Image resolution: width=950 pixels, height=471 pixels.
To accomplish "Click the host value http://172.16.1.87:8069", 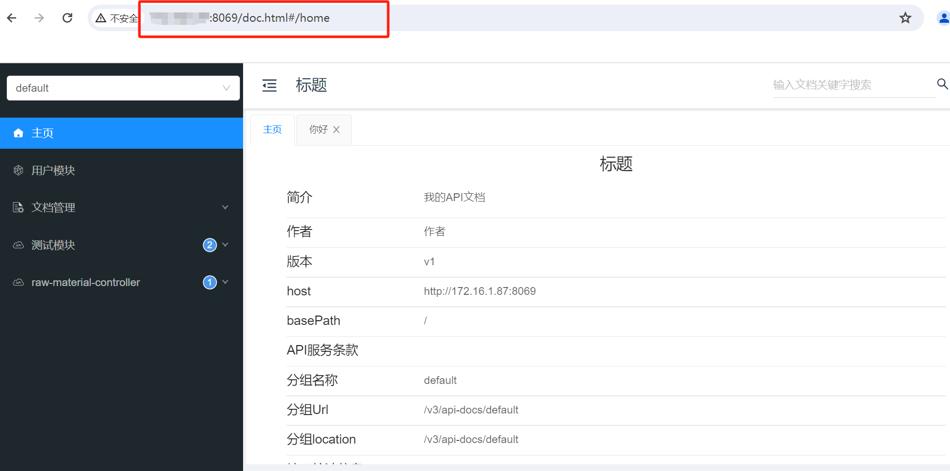I will [x=480, y=291].
